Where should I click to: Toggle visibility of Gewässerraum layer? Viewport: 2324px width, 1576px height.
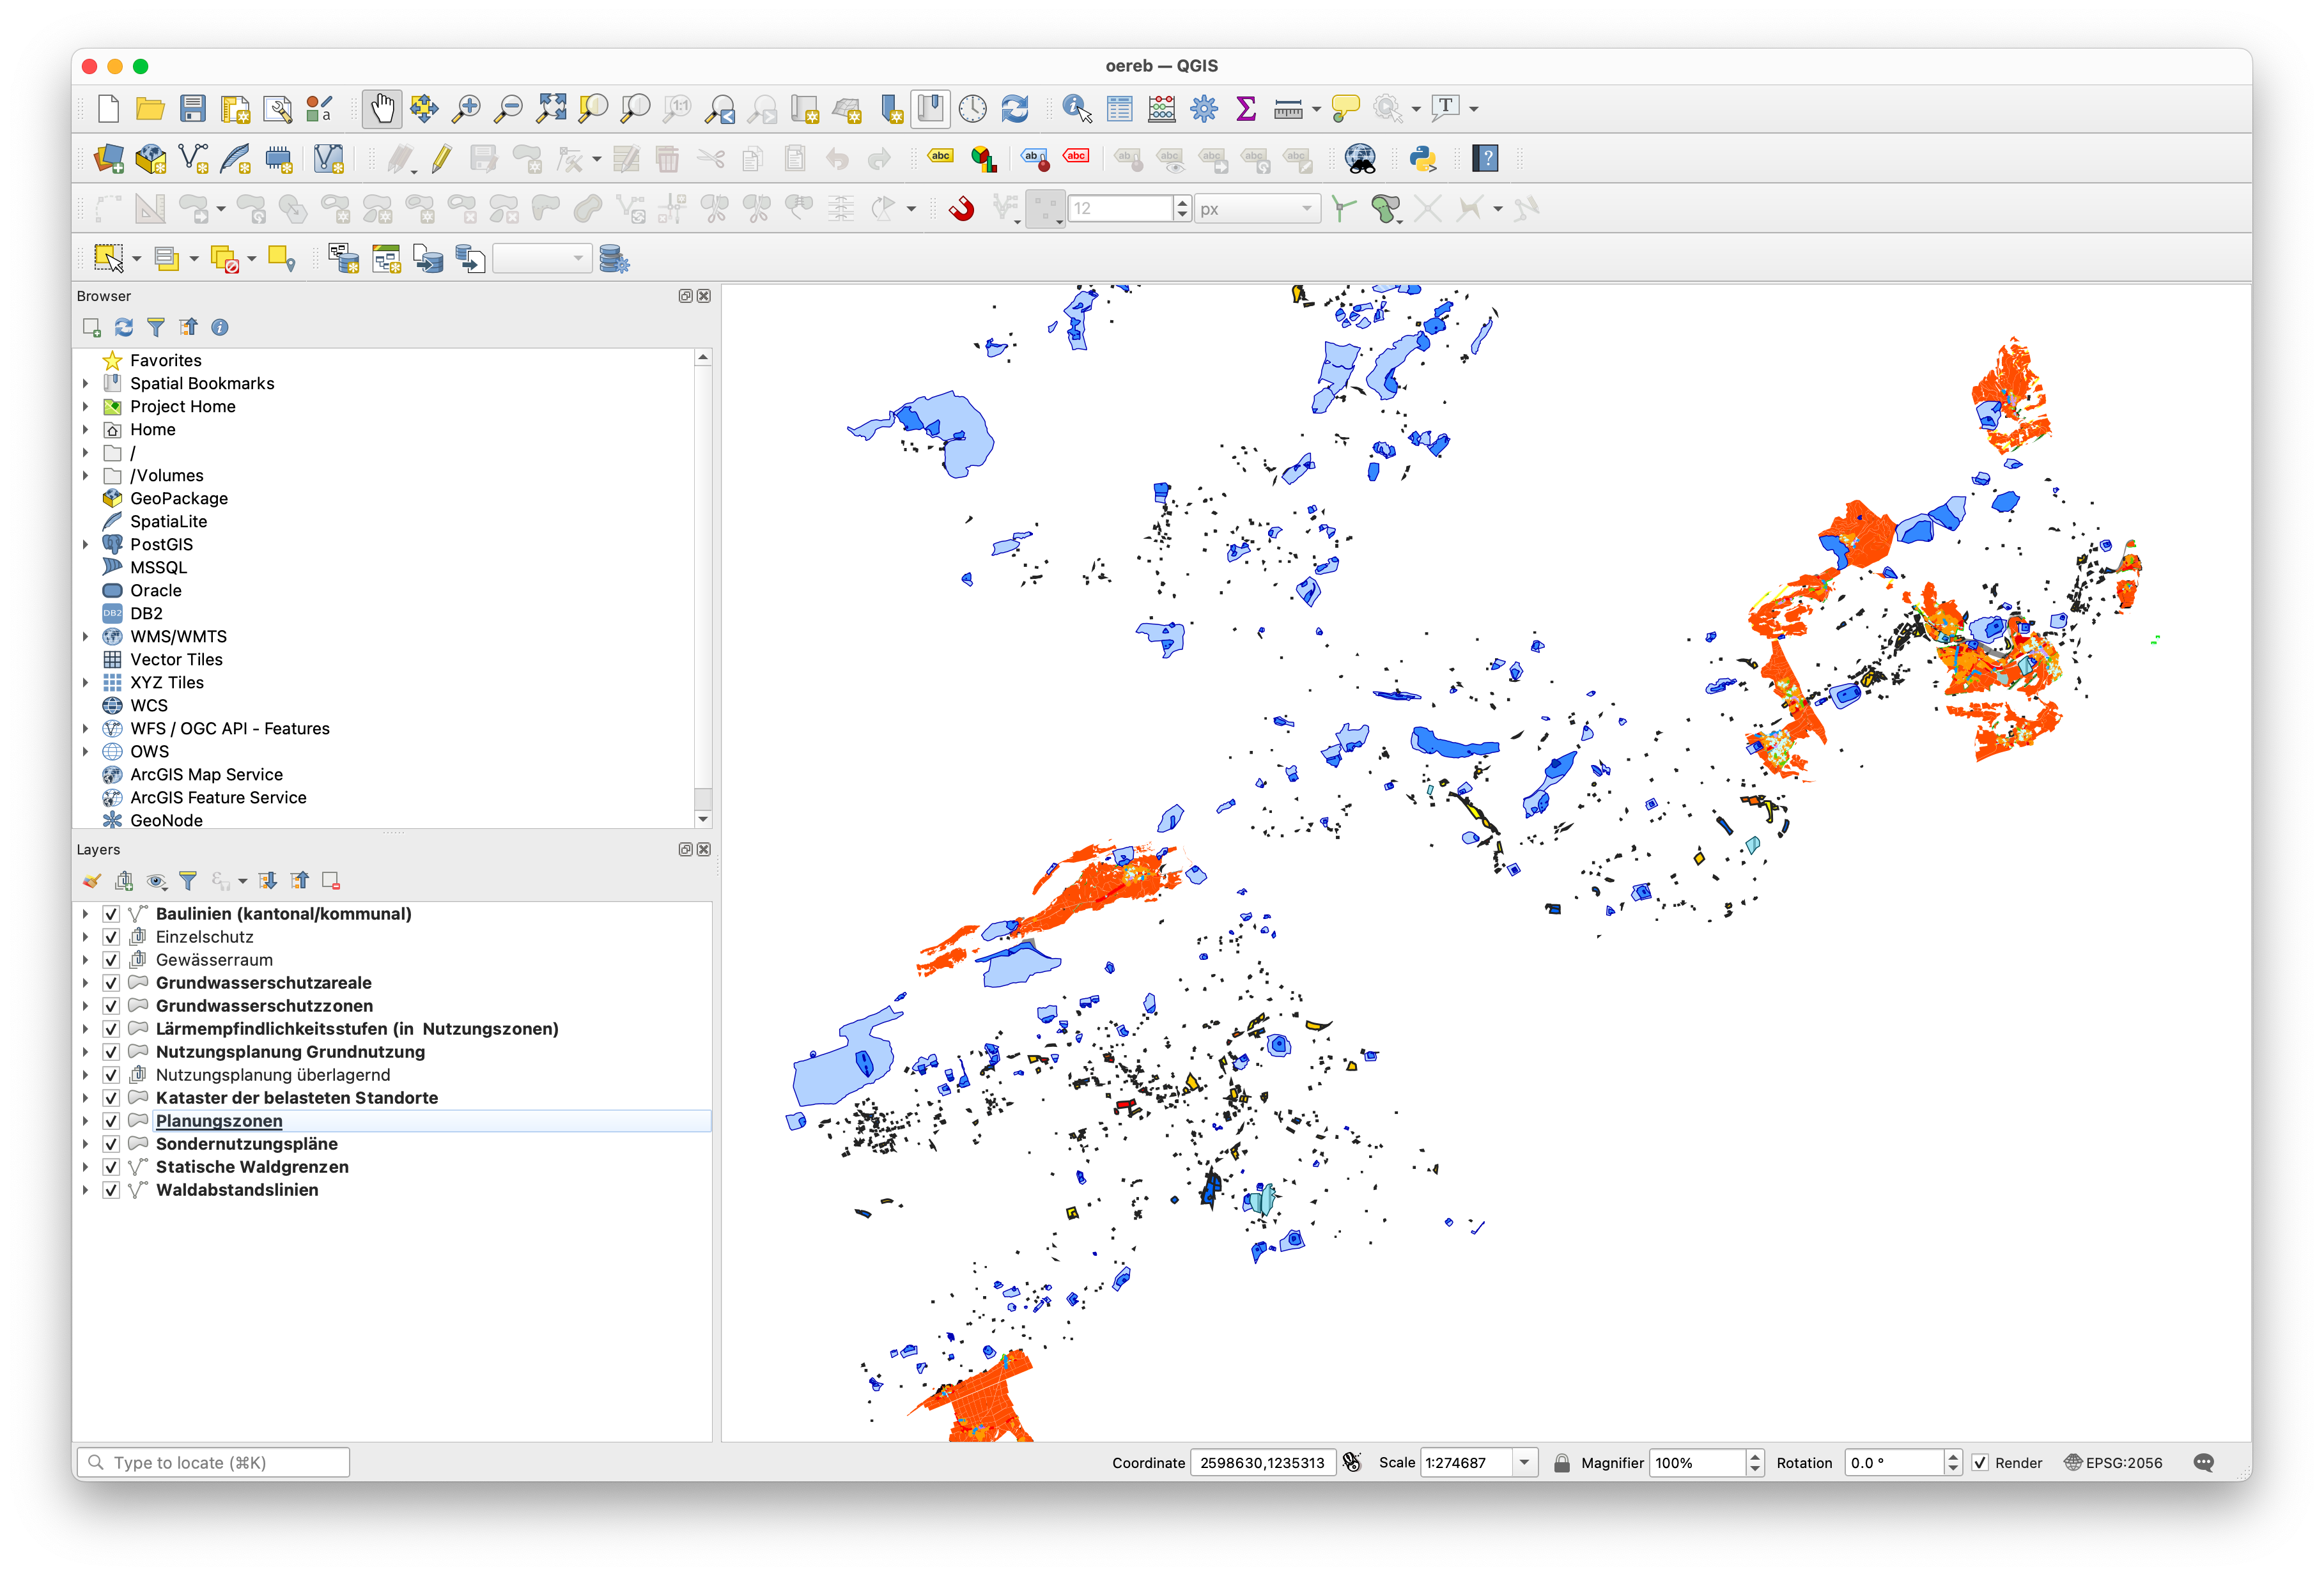coord(112,960)
